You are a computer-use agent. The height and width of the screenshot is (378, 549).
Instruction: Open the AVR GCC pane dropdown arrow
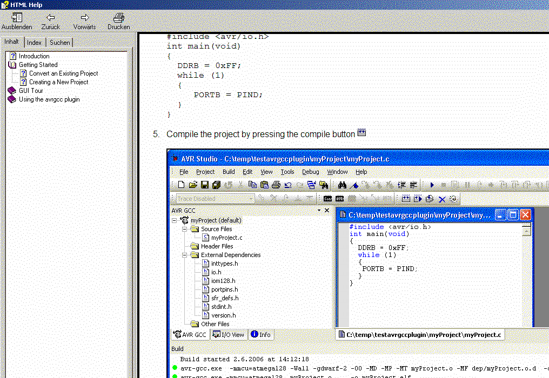(x=319, y=211)
